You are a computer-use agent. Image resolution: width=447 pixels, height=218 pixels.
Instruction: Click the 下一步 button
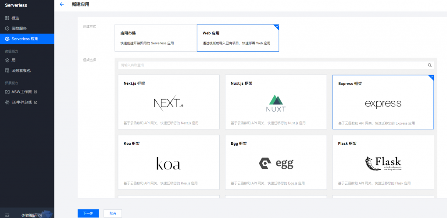[88, 213]
